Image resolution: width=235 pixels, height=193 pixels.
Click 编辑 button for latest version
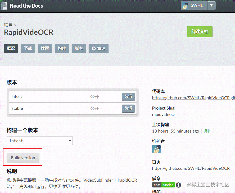[x=128, y=97]
